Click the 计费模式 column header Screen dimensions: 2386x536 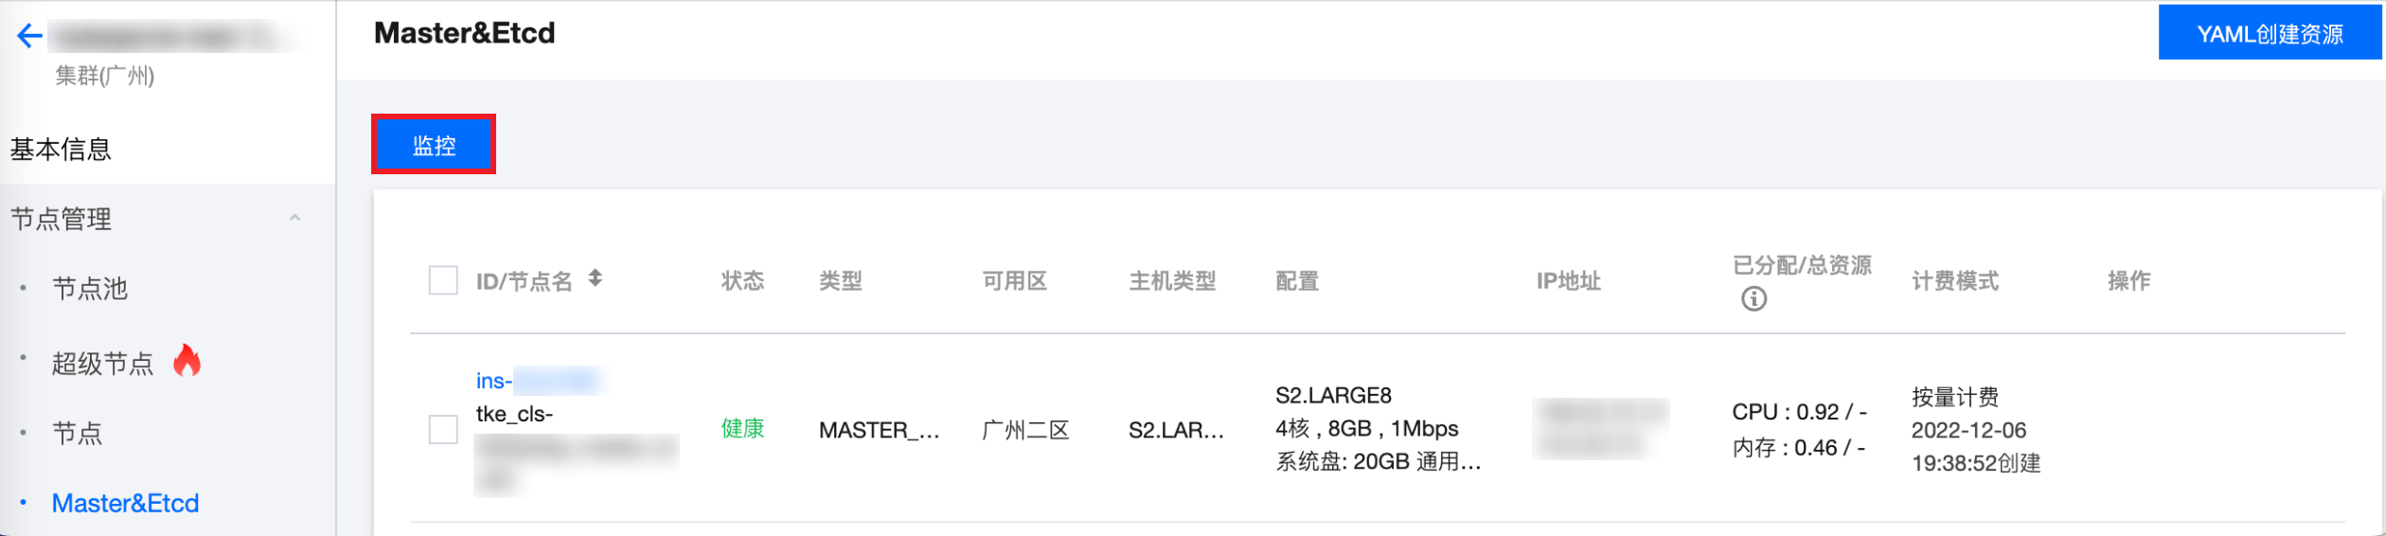click(1955, 280)
